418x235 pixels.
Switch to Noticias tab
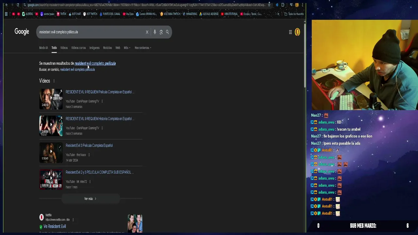107,48
